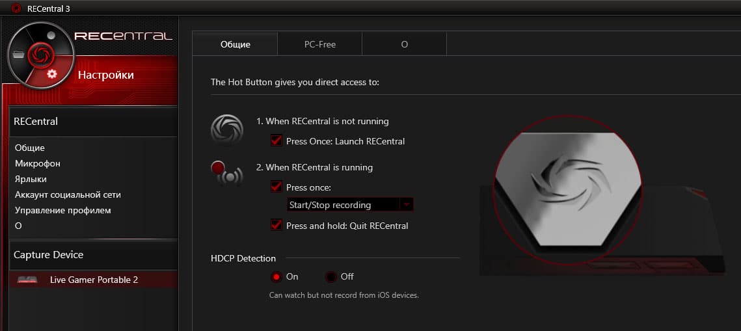Open the О tab at the top
The height and width of the screenshot is (331, 741).
click(405, 44)
